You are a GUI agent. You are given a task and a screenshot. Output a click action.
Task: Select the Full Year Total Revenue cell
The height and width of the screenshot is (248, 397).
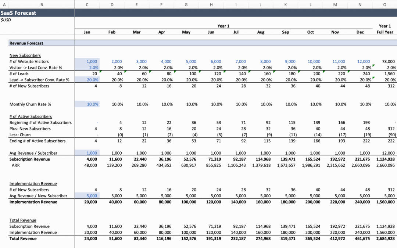point(385,238)
